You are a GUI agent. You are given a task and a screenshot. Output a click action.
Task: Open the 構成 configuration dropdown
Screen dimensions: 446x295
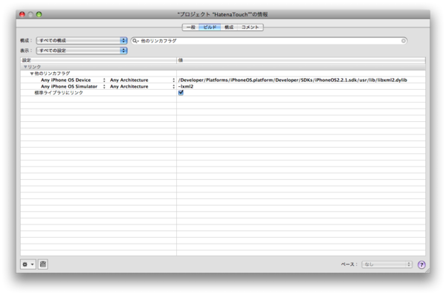tap(82, 41)
